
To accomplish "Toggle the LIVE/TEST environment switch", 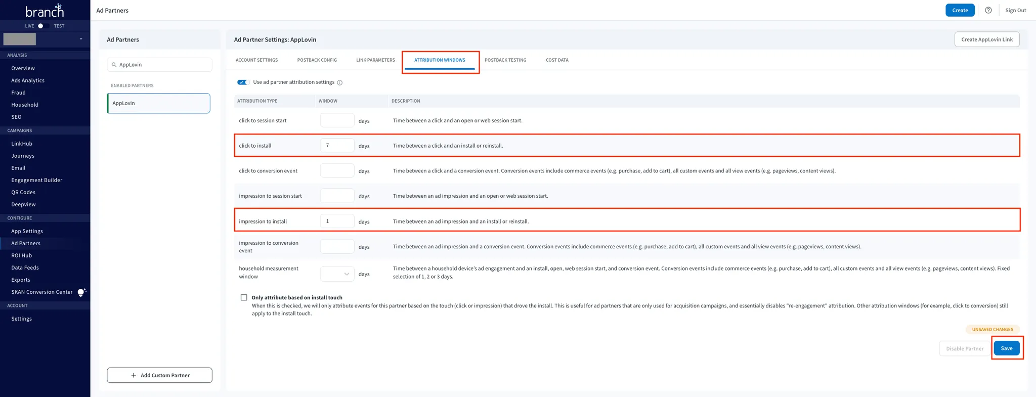I will [x=44, y=26].
